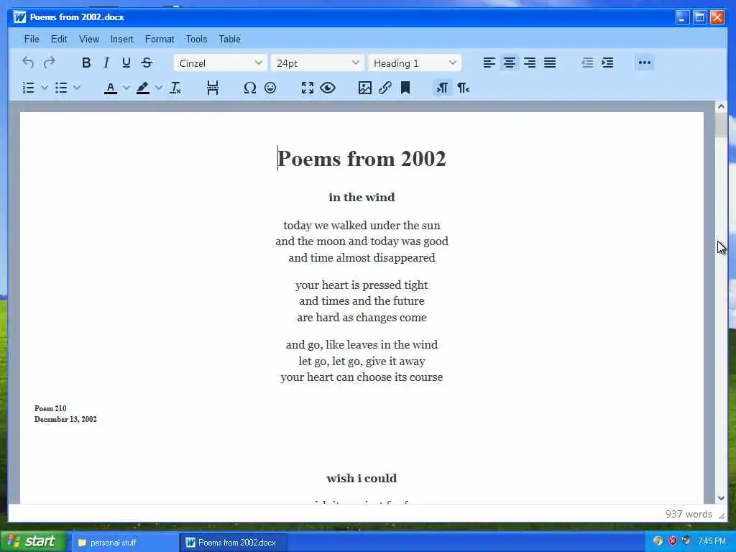Open the Edit menu

click(59, 39)
